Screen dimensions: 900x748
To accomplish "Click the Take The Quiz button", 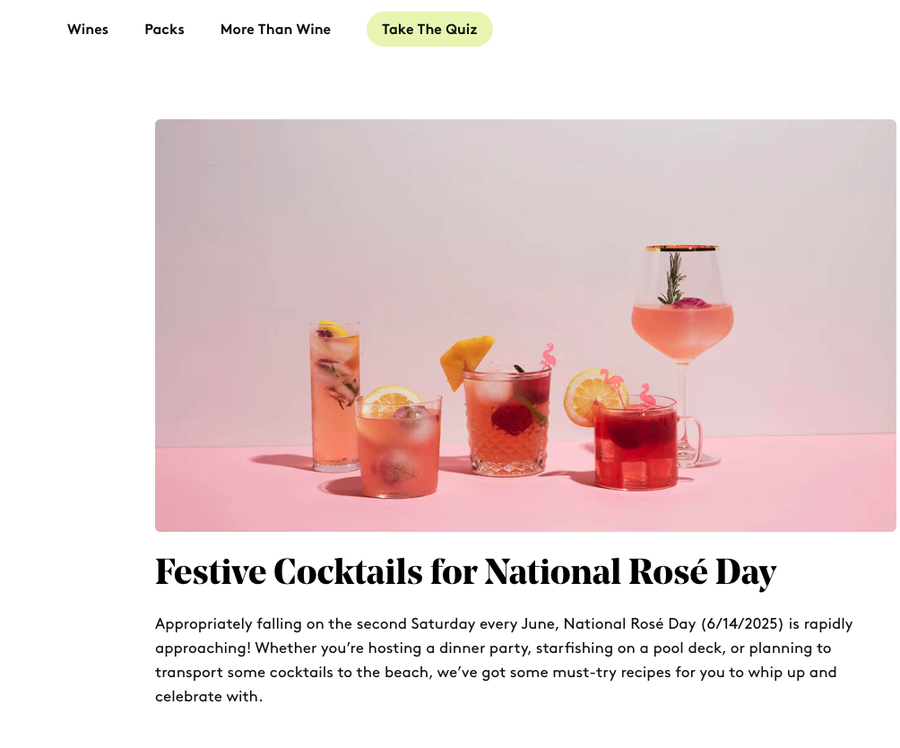I will click(429, 30).
